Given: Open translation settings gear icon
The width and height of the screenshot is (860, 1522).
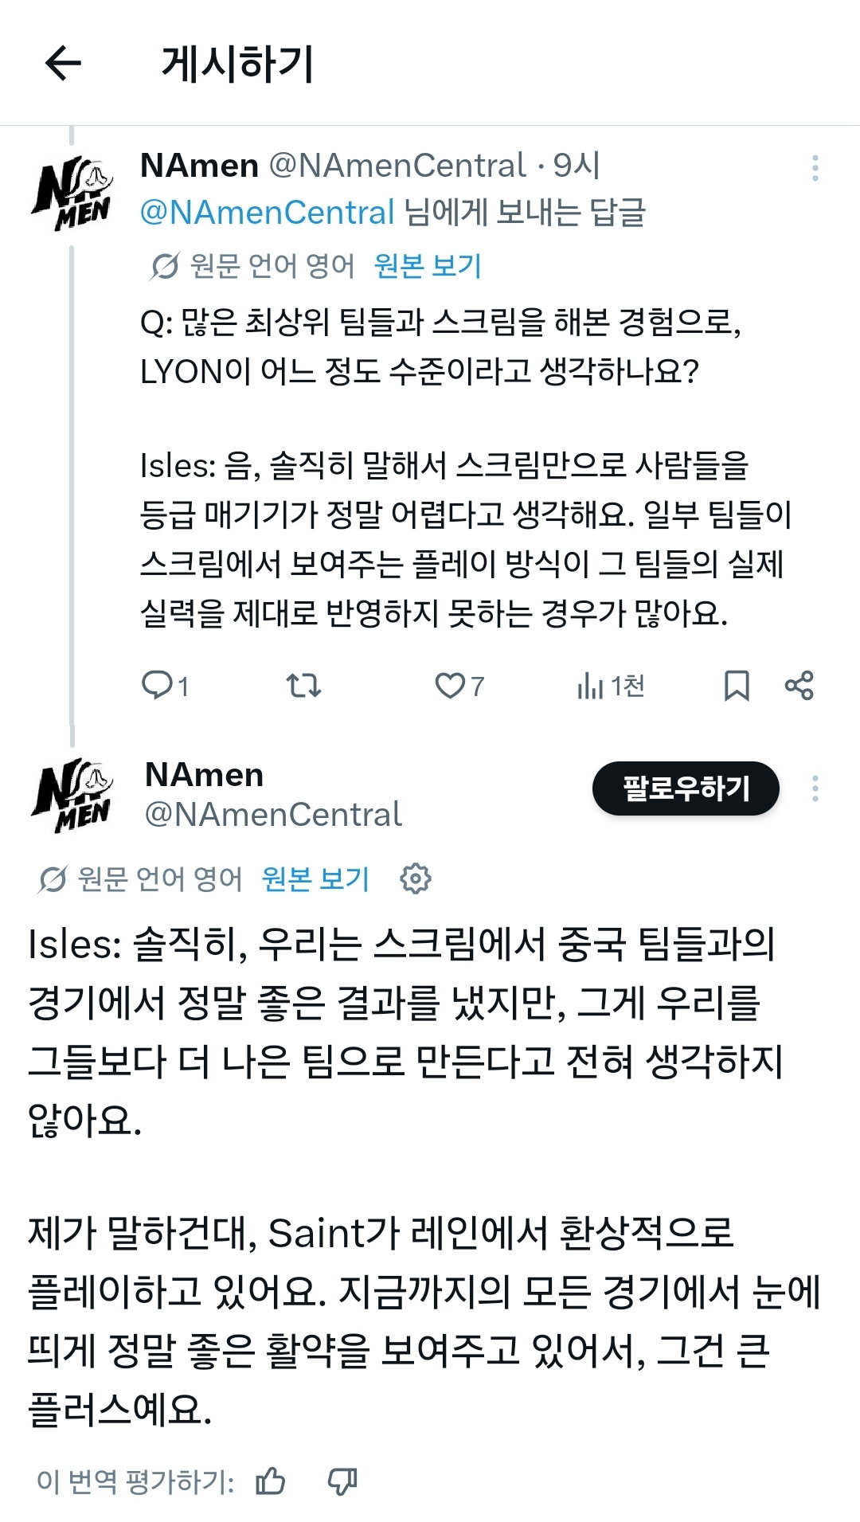Looking at the screenshot, I should [415, 878].
